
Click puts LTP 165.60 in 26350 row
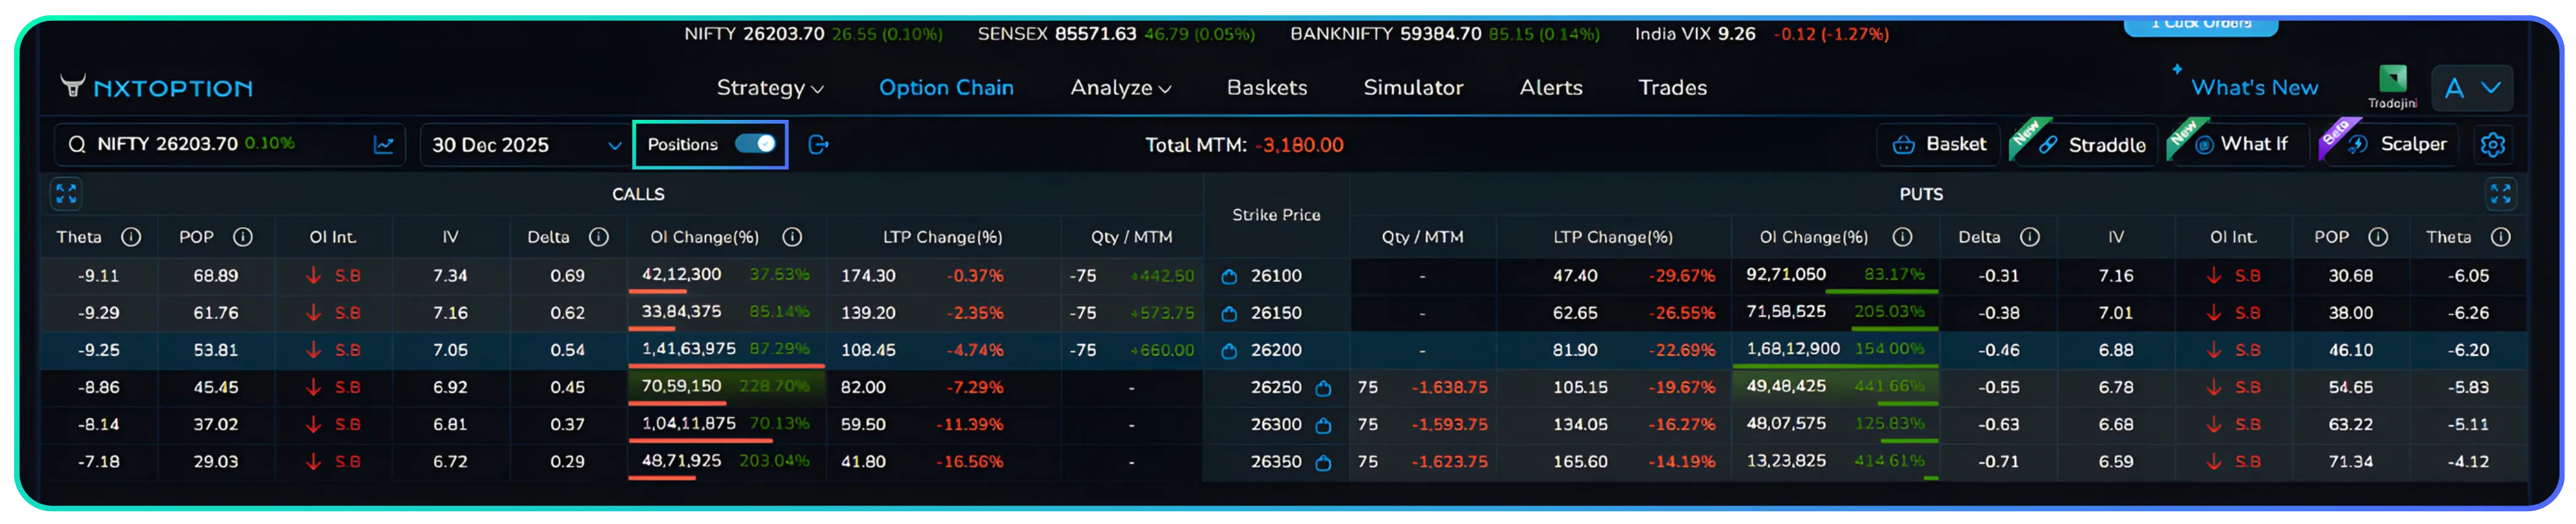[x=1580, y=462]
